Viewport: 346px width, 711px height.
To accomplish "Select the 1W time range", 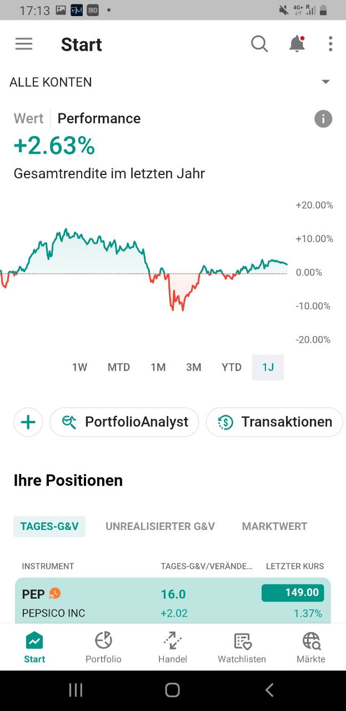I will tap(79, 367).
